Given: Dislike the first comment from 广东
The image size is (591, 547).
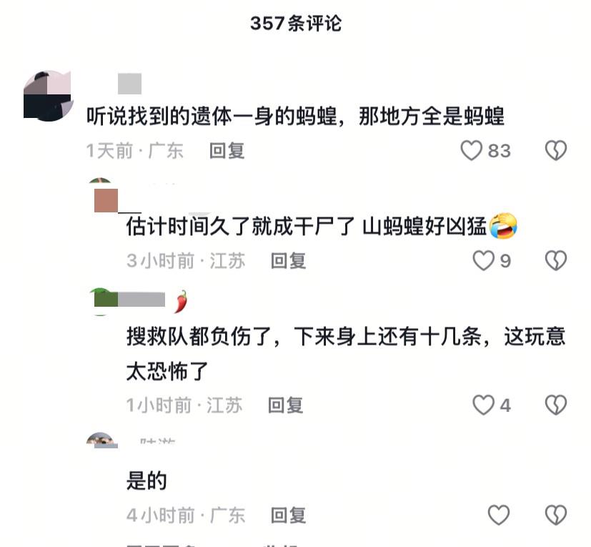Looking at the screenshot, I should [x=556, y=151].
